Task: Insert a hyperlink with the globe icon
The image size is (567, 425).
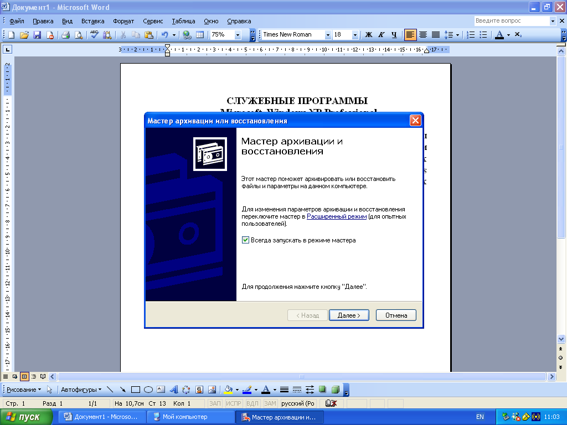Action: [187, 35]
